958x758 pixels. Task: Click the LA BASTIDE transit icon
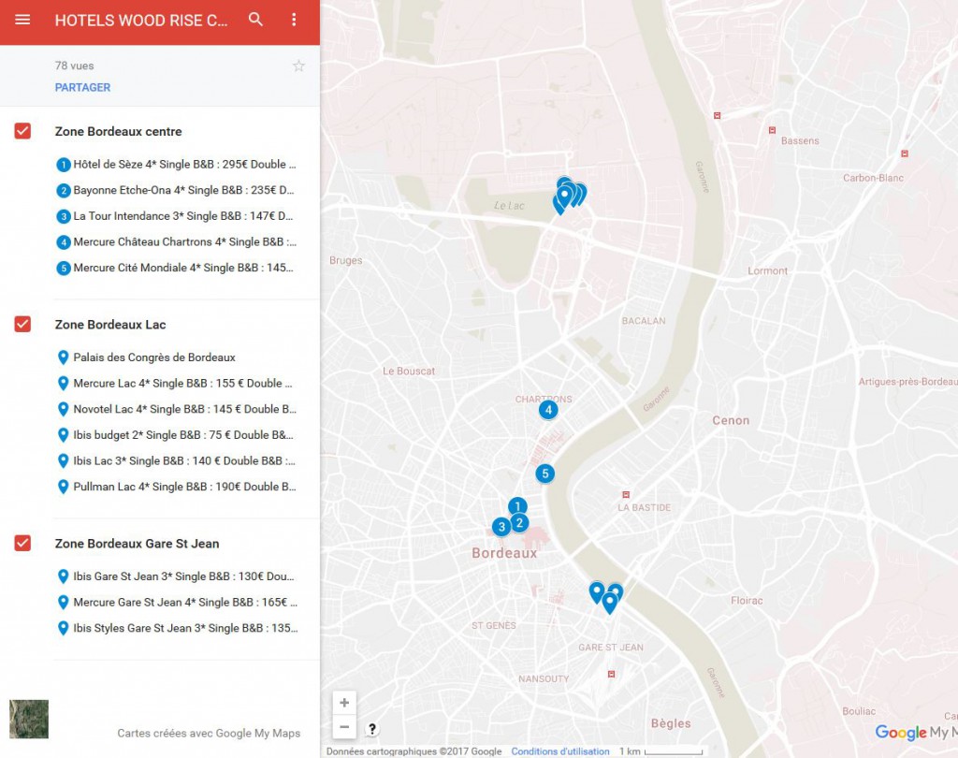point(626,494)
